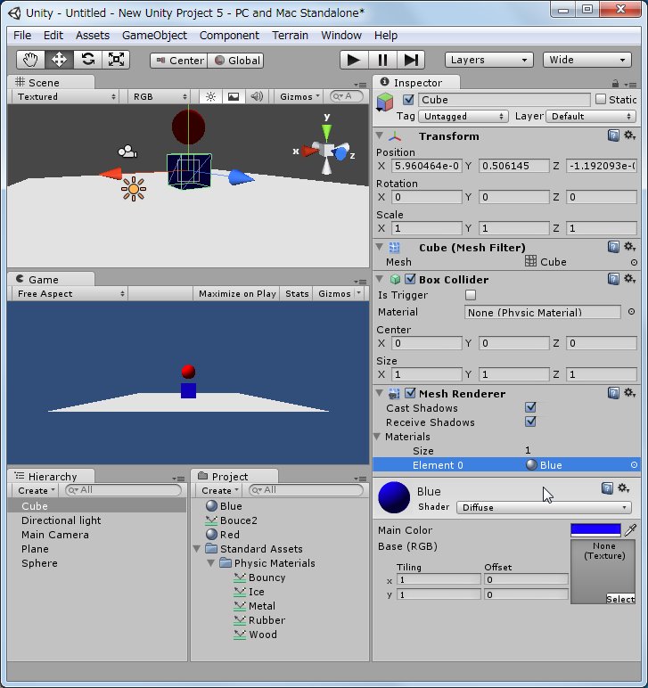Image resolution: width=648 pixels, height=688 pixels.
Task: Open the Layers dropdown
Action: (488, 60)
